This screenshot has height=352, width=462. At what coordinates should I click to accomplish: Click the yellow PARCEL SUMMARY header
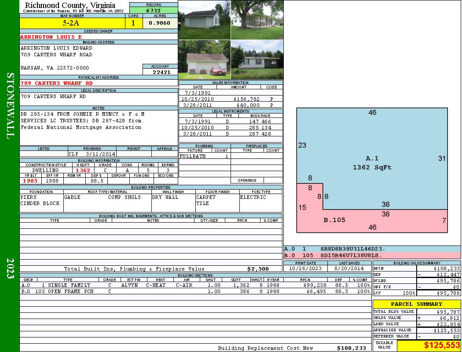(416, 304)
